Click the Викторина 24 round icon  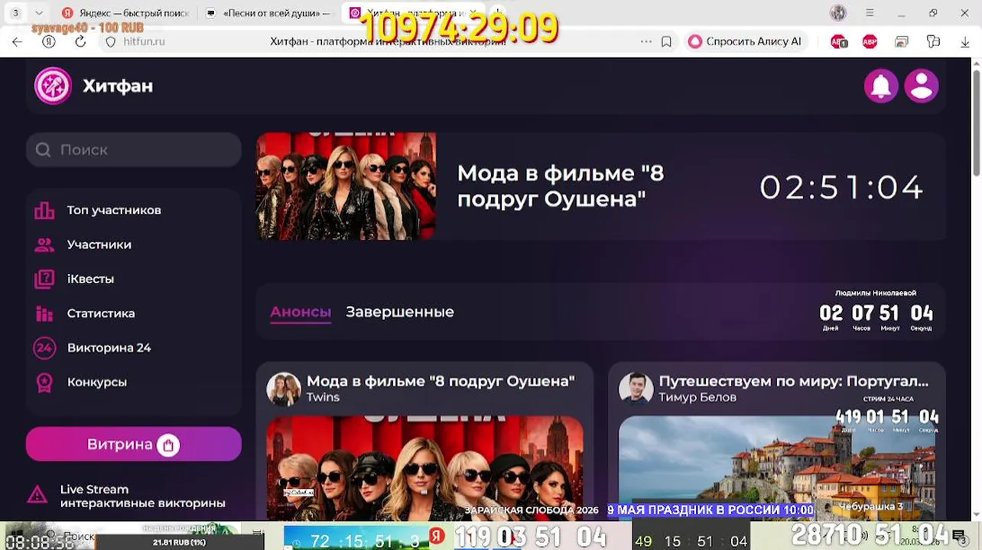click(x=44, y=348)
